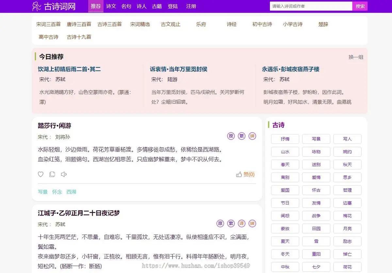This screenshot has width=392, height=273.
Task: Toggle 拼 pinyin for 踏莎行·闲游
Action: click(x=252, y=136)
